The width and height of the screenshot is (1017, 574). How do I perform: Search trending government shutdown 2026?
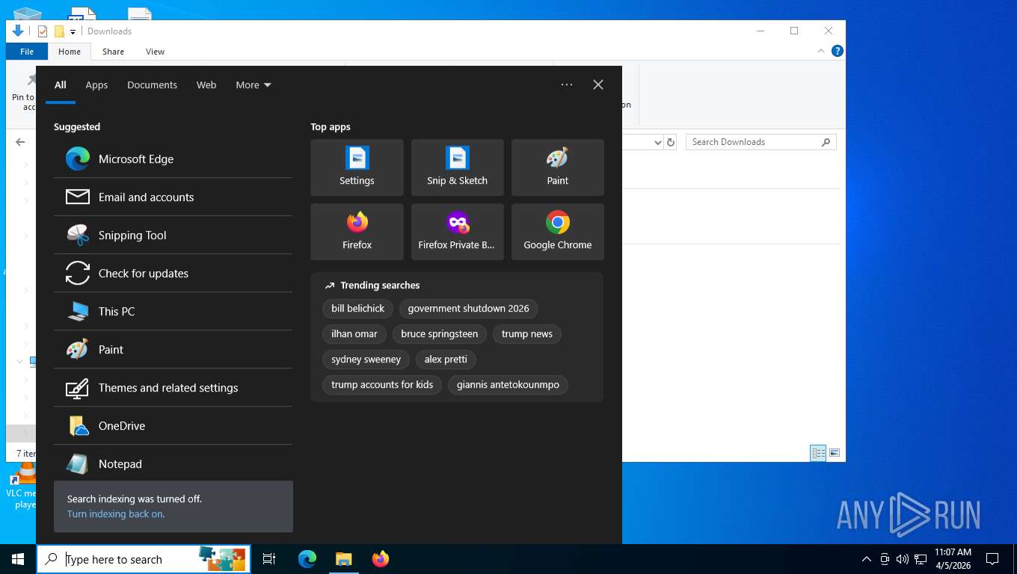[x=468, y=308]
